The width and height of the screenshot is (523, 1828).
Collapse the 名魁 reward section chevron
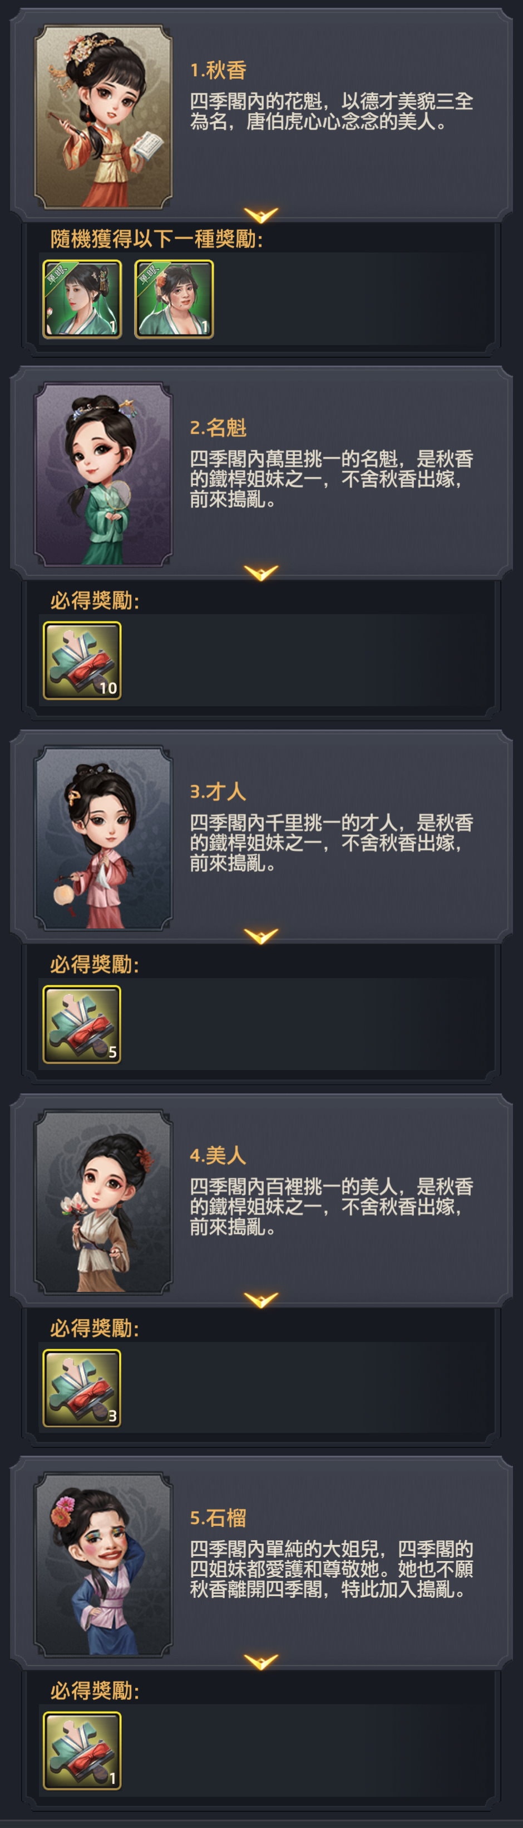(261, 573)
